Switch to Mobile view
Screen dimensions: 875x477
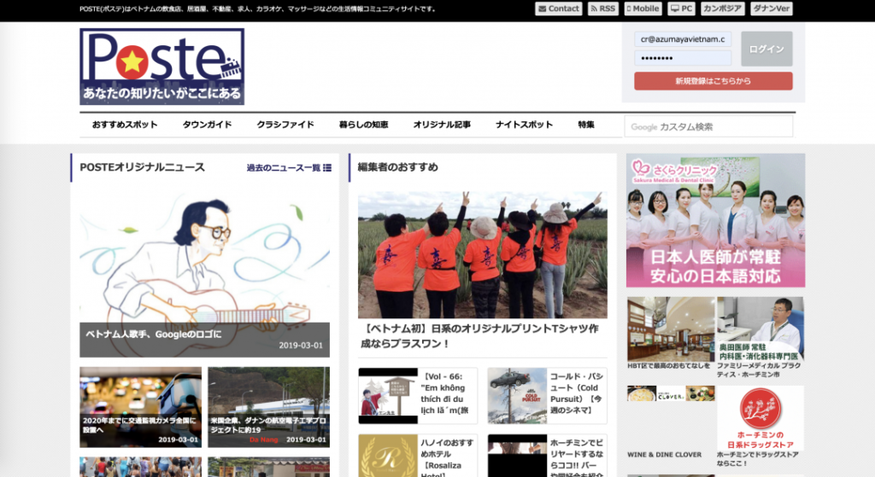point(643,9)
